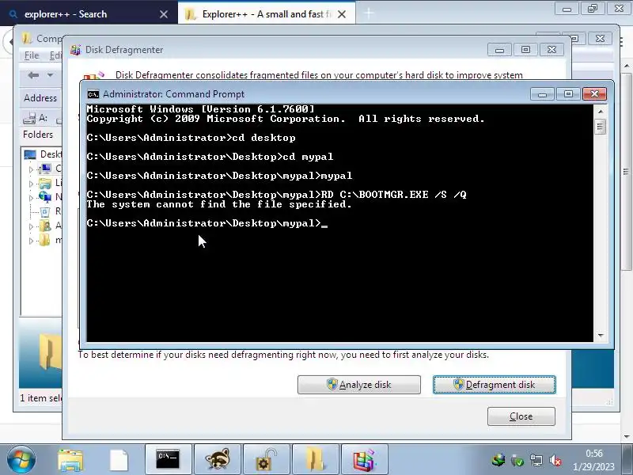
Task: Select the A: drive in drives bar
Action: tap(36, 118)
